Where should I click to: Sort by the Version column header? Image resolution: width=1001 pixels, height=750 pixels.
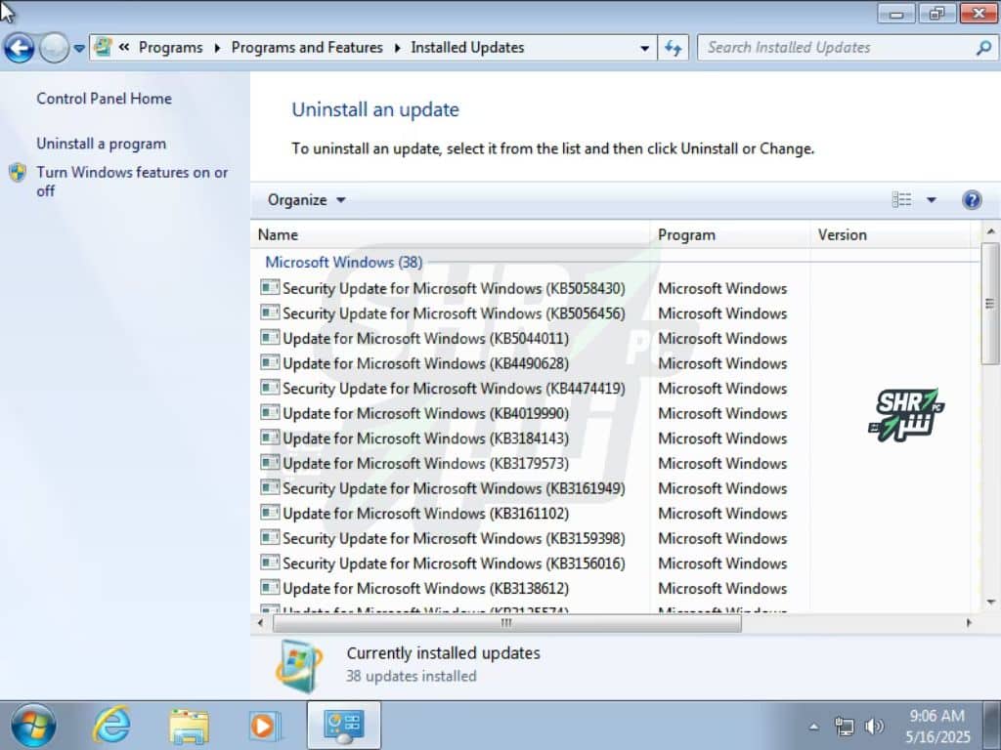(890, 235)
